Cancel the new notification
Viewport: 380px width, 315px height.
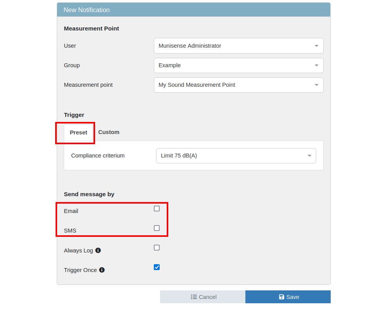point(203,297)
